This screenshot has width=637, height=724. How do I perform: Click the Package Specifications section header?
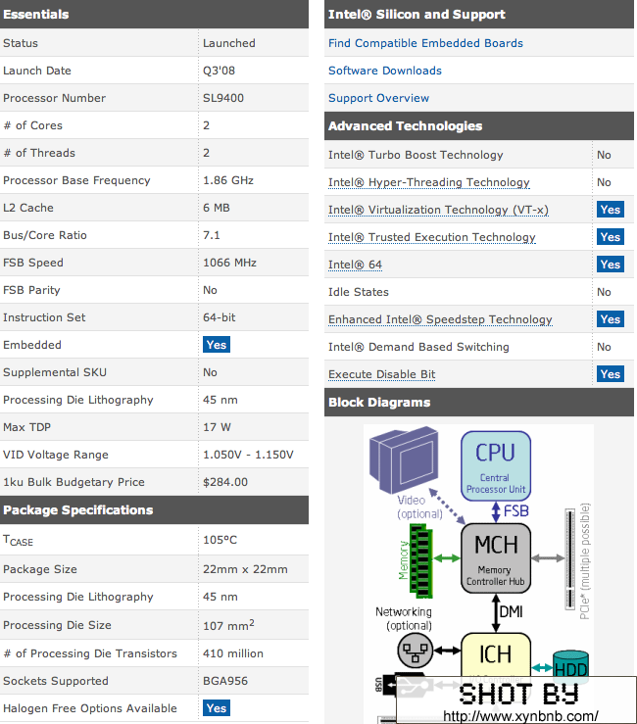pyautogui.click(x=154, y=510)
